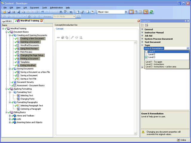Image resolution: width=191 pixels, height=143 pixels.
Task: Select Assessment - Document Basics item
Action: [x=31, y=86]
